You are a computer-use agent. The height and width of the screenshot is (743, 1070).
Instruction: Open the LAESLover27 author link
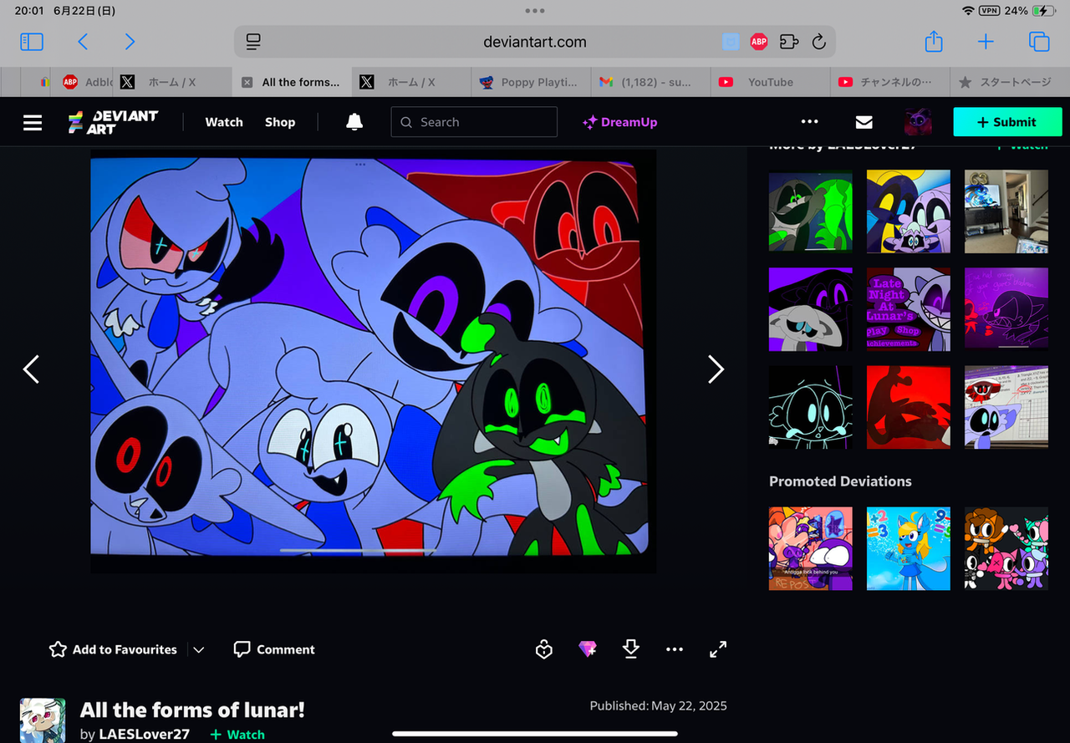click(x=144, y=734)
